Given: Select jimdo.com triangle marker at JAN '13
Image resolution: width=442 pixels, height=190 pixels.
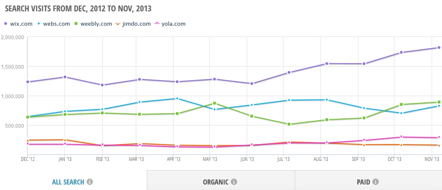Looking at the screenshot, I should (x=65, y=139).
